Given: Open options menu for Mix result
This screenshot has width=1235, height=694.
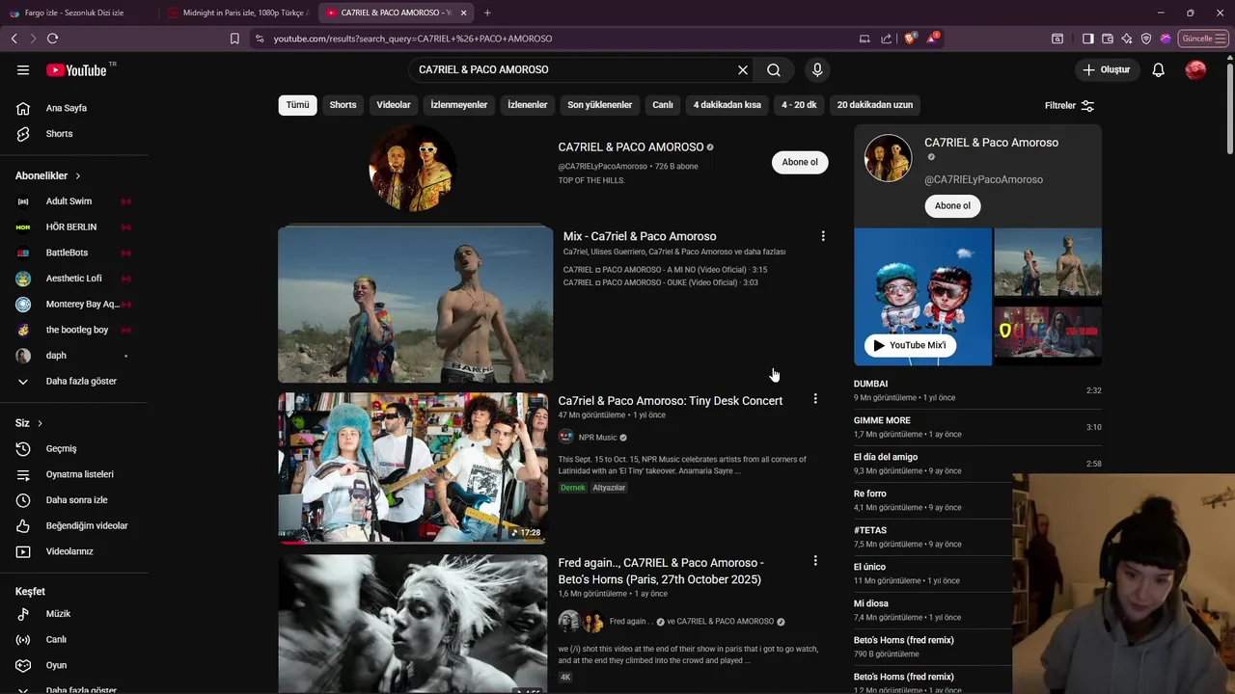Looking at the screenshot, I should (x=823, y=236).
